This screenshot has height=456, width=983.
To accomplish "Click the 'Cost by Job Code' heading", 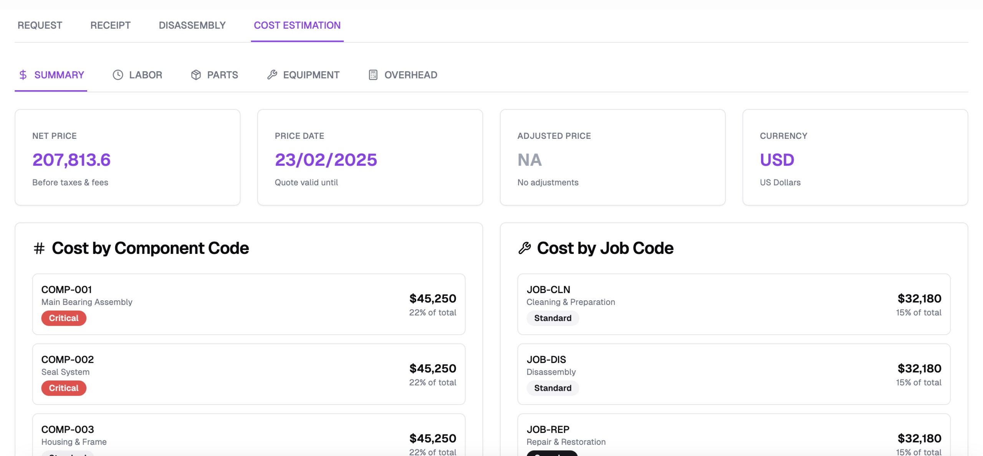I will pos(605,248).
